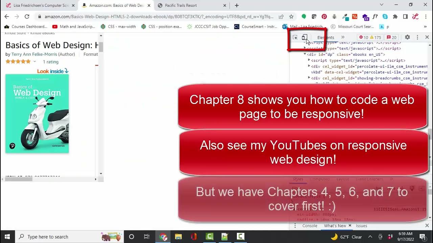Expand the script node under div dp
This screenshot has height=243, width=433.
pos(309,60)
